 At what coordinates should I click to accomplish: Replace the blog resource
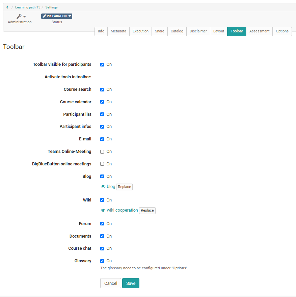(124, 187)
